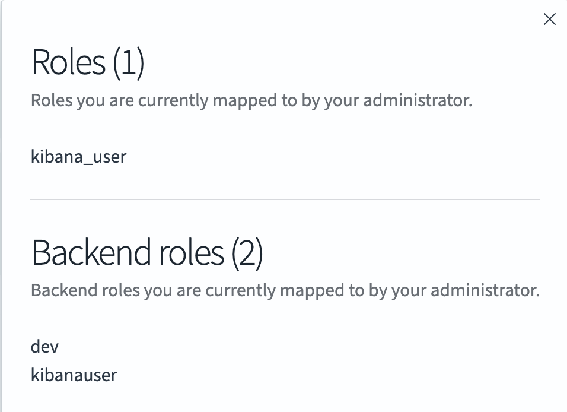567x412 pixels.
Task: Click the "(2)" count in Backend roles heading
Action: point(247,253)
